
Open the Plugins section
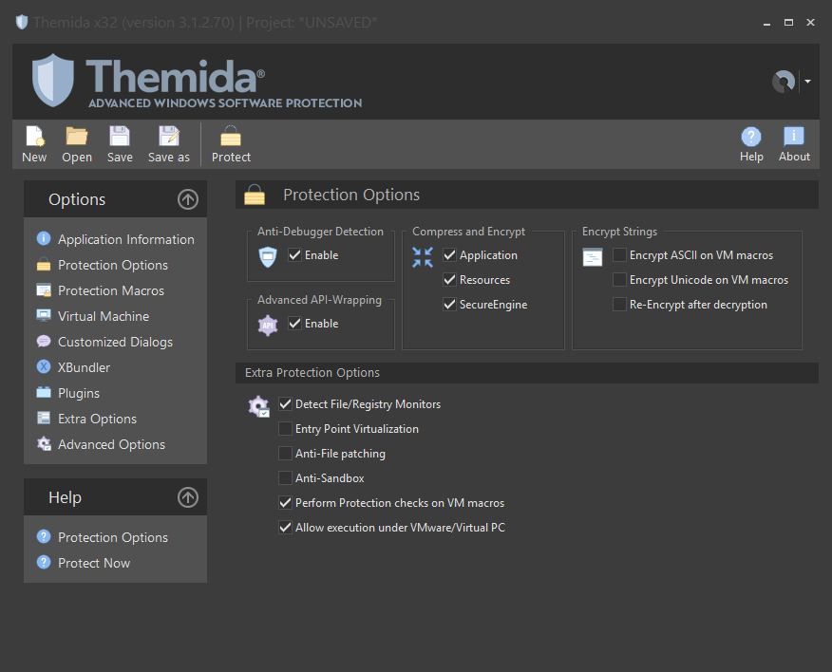(x=79, y=394)
